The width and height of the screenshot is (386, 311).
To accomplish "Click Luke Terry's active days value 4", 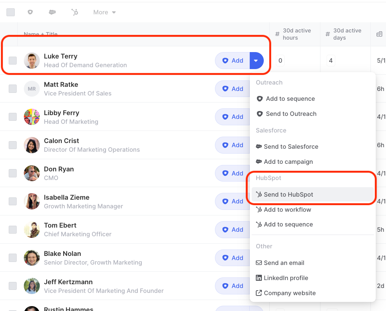I will [x=331, y=60].
